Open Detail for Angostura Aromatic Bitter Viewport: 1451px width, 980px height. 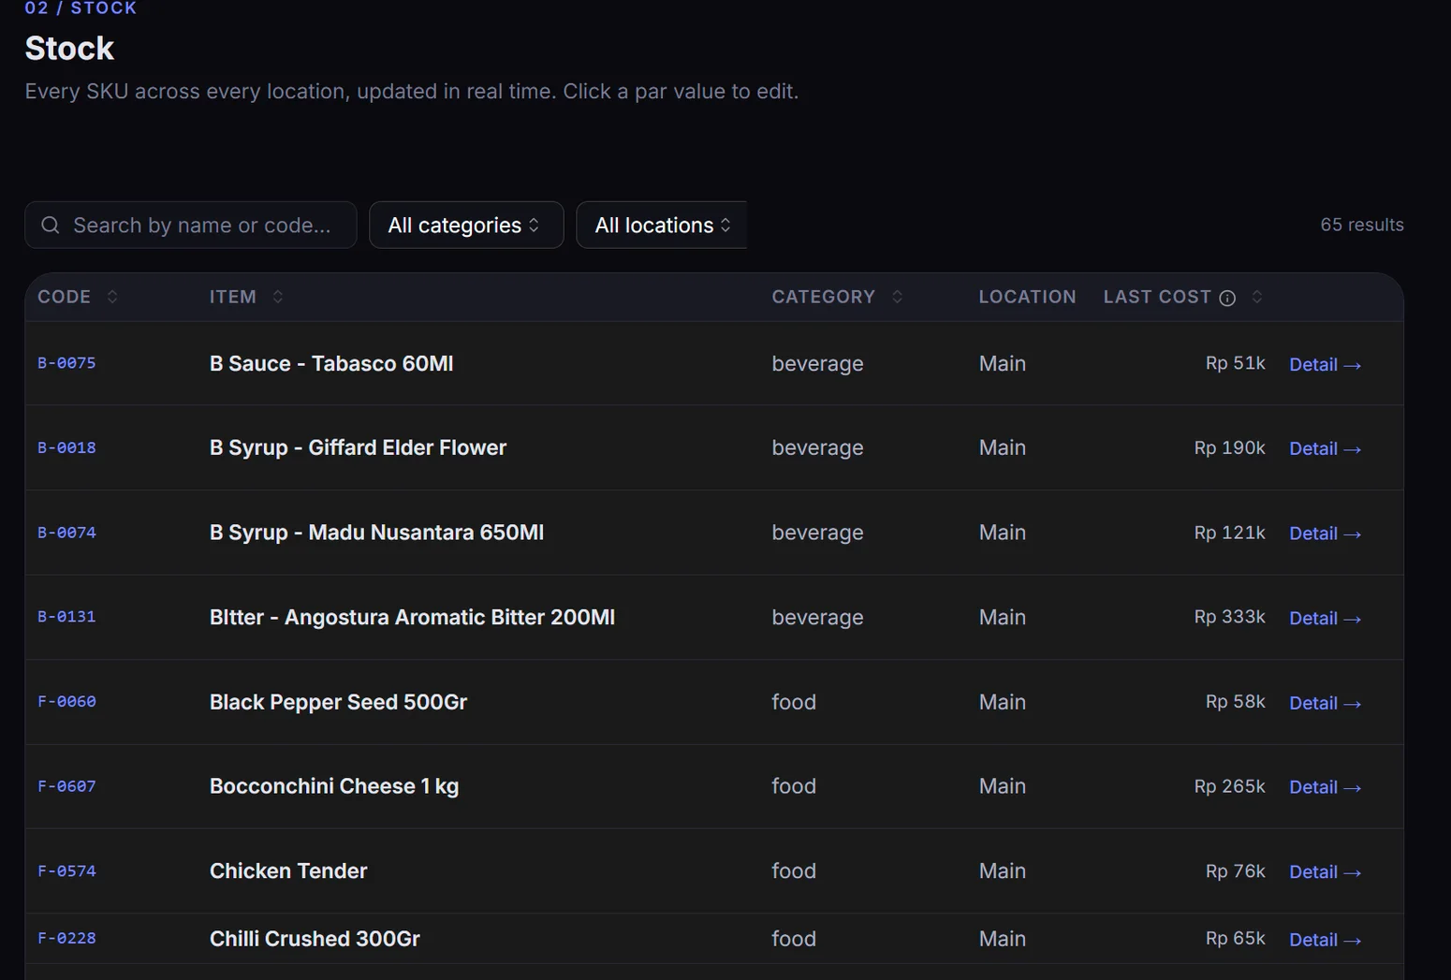1325,618
